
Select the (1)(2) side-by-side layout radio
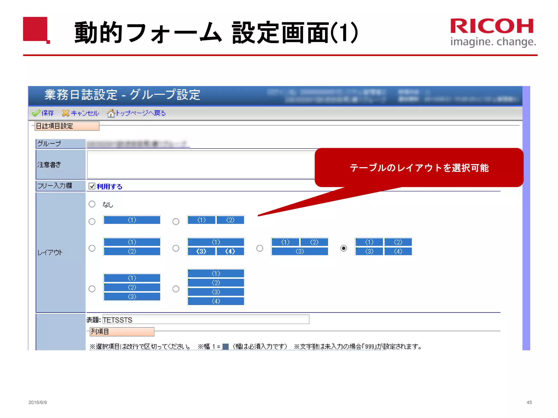[176, 222]
